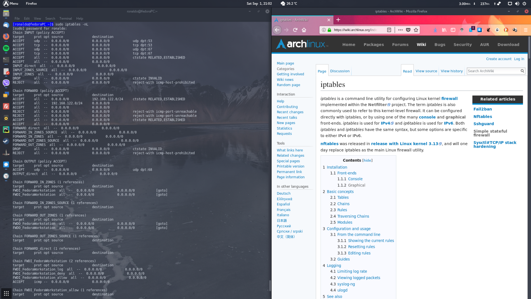Open the Ghostery extension
Image resolution: width=531 pixels, height=299 pixels.
[x=471, y=30]
